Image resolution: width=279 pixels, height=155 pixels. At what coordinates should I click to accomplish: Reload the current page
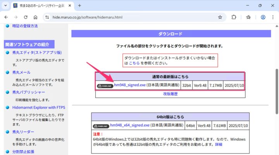[26, 17]
